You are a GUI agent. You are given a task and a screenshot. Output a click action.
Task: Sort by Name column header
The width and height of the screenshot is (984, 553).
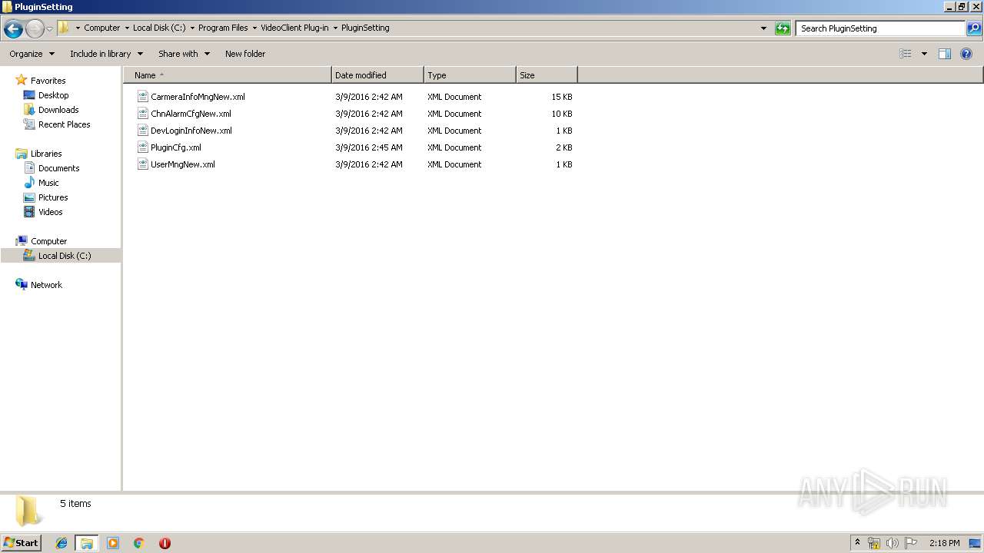228,75
